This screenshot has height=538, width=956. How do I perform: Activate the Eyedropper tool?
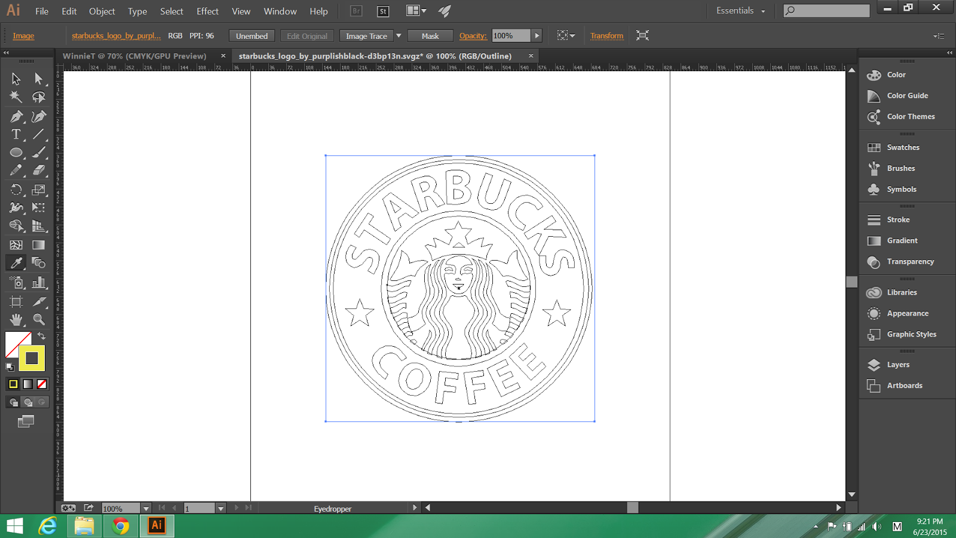[16, 263]
